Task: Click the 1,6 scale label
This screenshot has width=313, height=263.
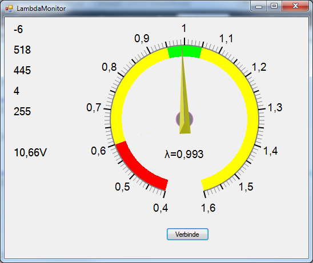Action: point(208,208)
